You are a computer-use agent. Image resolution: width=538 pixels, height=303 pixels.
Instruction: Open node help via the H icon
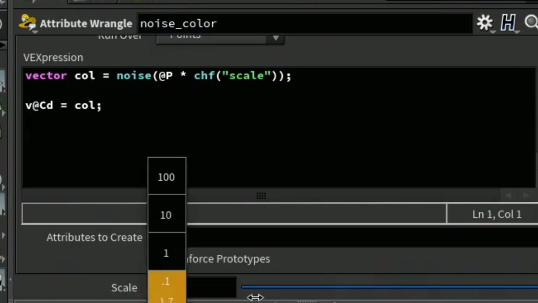tap(508, 22)
